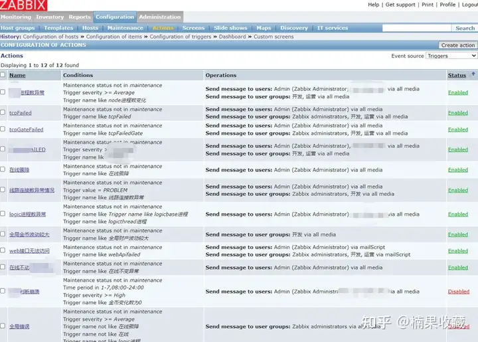Screen dimensions: 478x342
Task: Open the Event source Triggers dropdown
Action: (451, 56)
